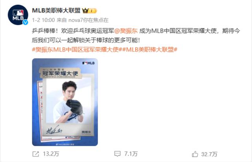Click the 32.7万 like count
The width and height of the screenshot is (252, 162).
pos(209,154)
